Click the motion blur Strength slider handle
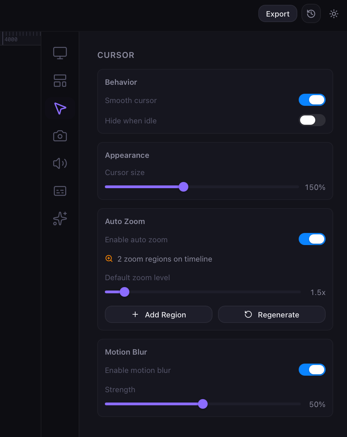 click(203, 404)
